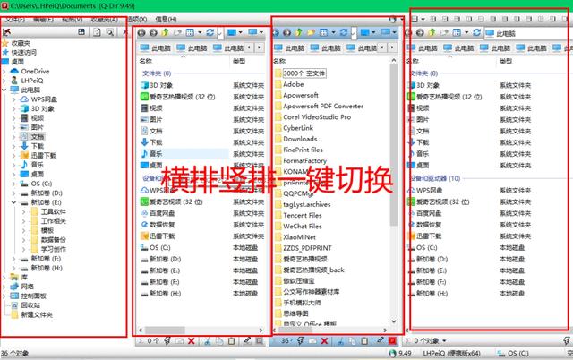Collapse the 新加卷 (E:) node in the tree
573x360 pixels.
tap(14, 202)
